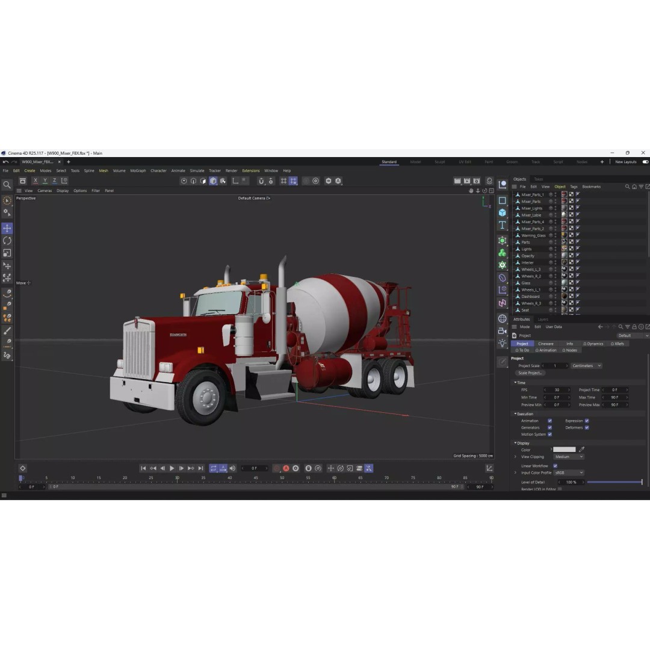Open the Bookmarks menu in Objects manager

pyautogui.click(x=591, y=187)
